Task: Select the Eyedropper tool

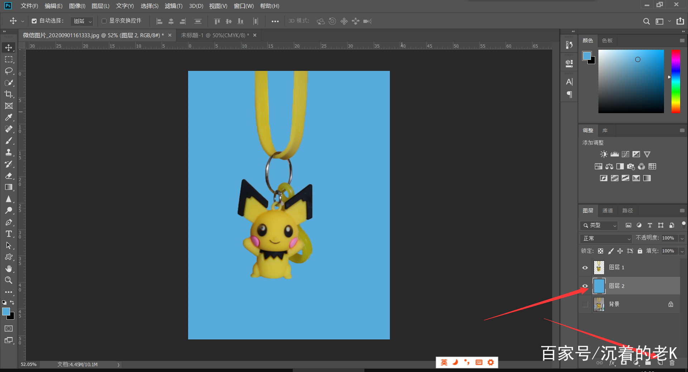Action: click(9, 117)
